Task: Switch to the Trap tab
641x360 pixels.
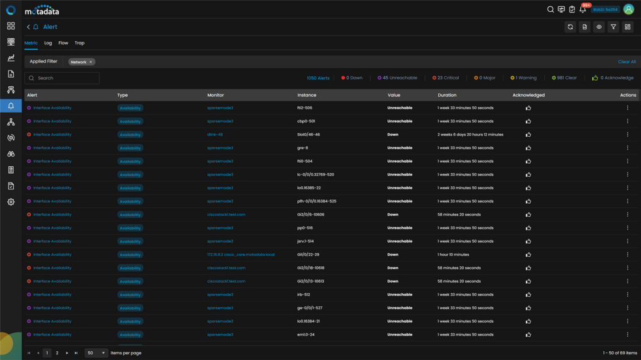Action: coord(79,42)
